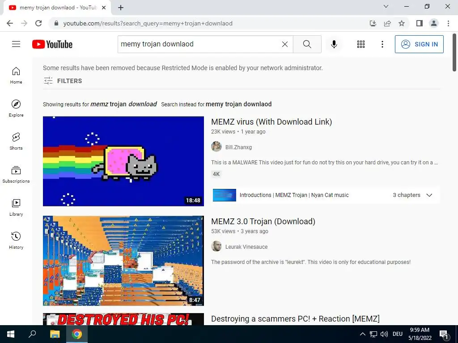
Task: Show hidden system tray icons
Action: tap(362, 334)
